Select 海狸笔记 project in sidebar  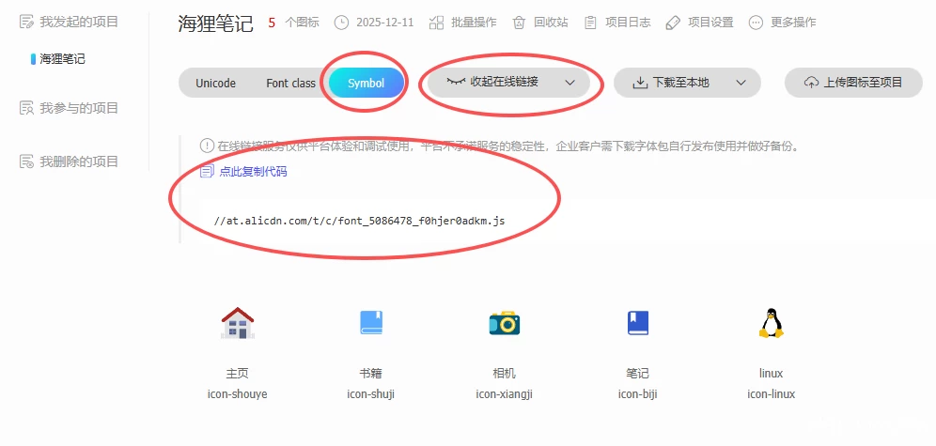(x=62, y=59)
